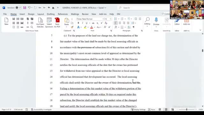Click the Accessibility Investigate status icon

point(32,110)
